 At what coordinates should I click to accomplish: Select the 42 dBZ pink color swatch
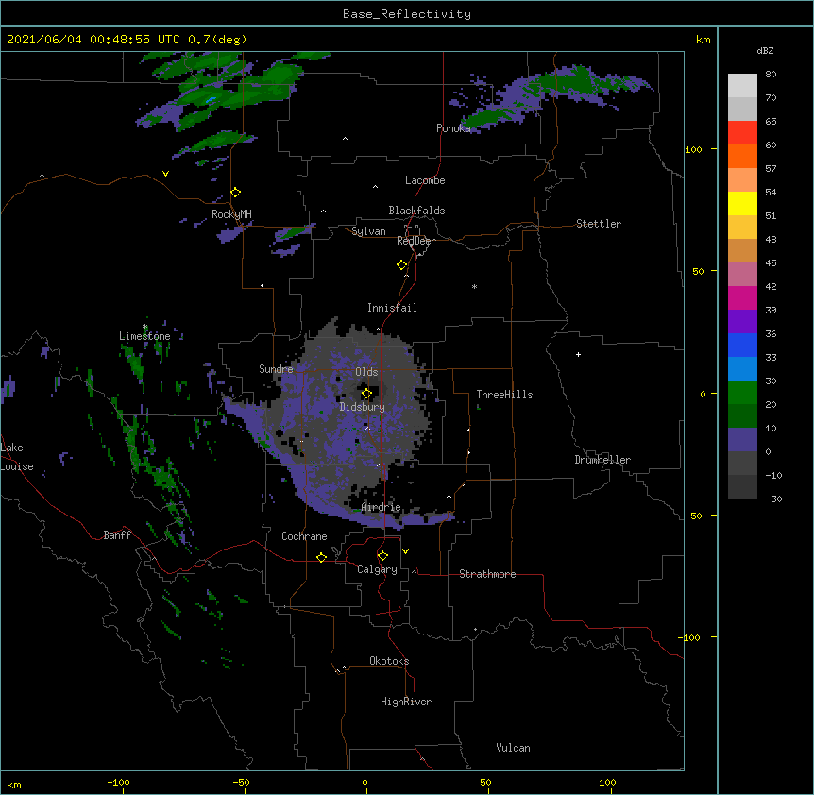pos(742,297)
